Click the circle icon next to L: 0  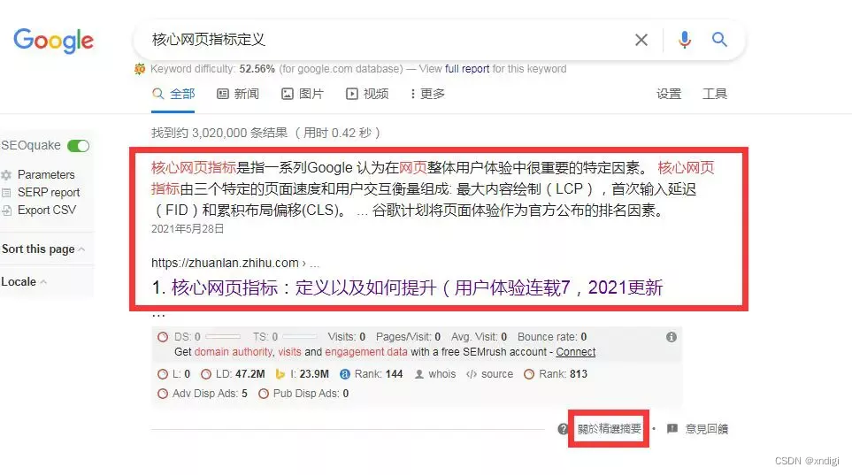tap(163, 374)
